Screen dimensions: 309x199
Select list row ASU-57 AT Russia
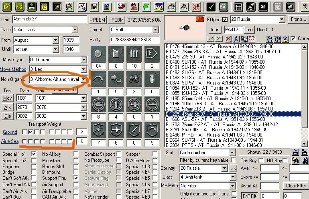[233, 119]
